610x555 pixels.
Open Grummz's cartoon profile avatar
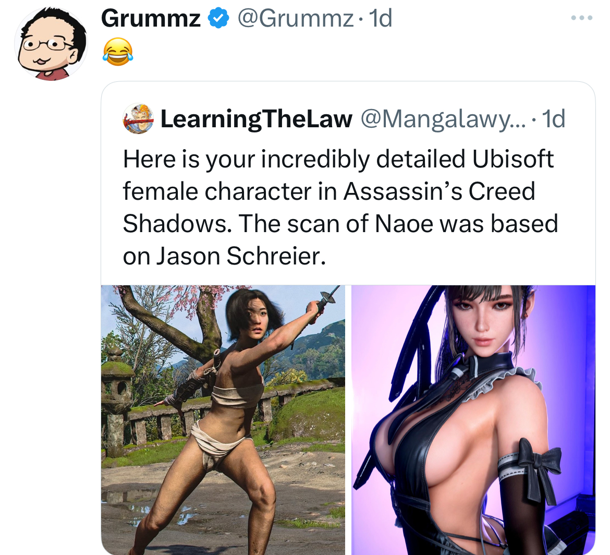click(x=51, y=44)
